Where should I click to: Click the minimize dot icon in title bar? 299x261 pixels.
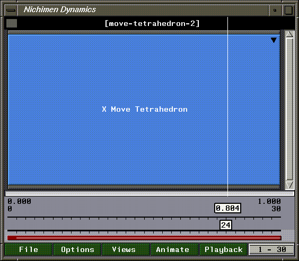[x=275, y=10]
